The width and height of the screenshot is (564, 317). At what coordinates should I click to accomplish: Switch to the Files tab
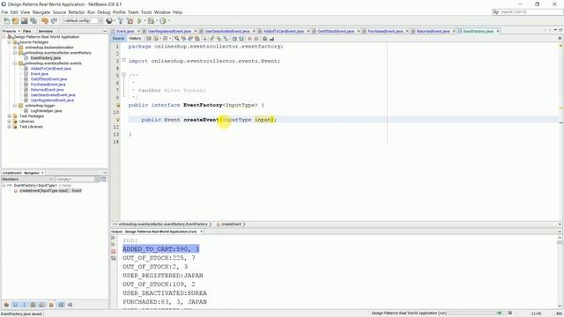[27, 32]
